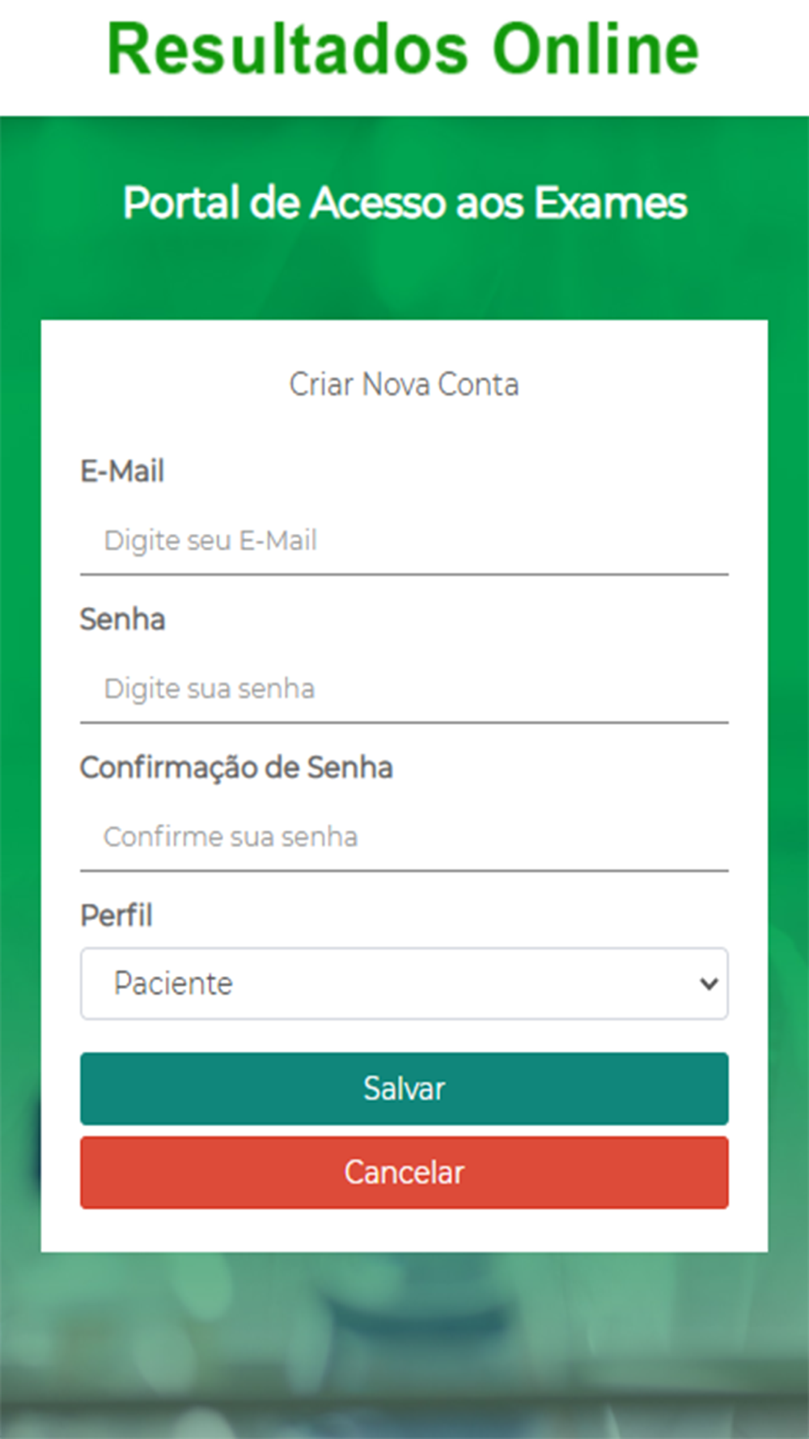Focus the Senha password field

[404, 689]
